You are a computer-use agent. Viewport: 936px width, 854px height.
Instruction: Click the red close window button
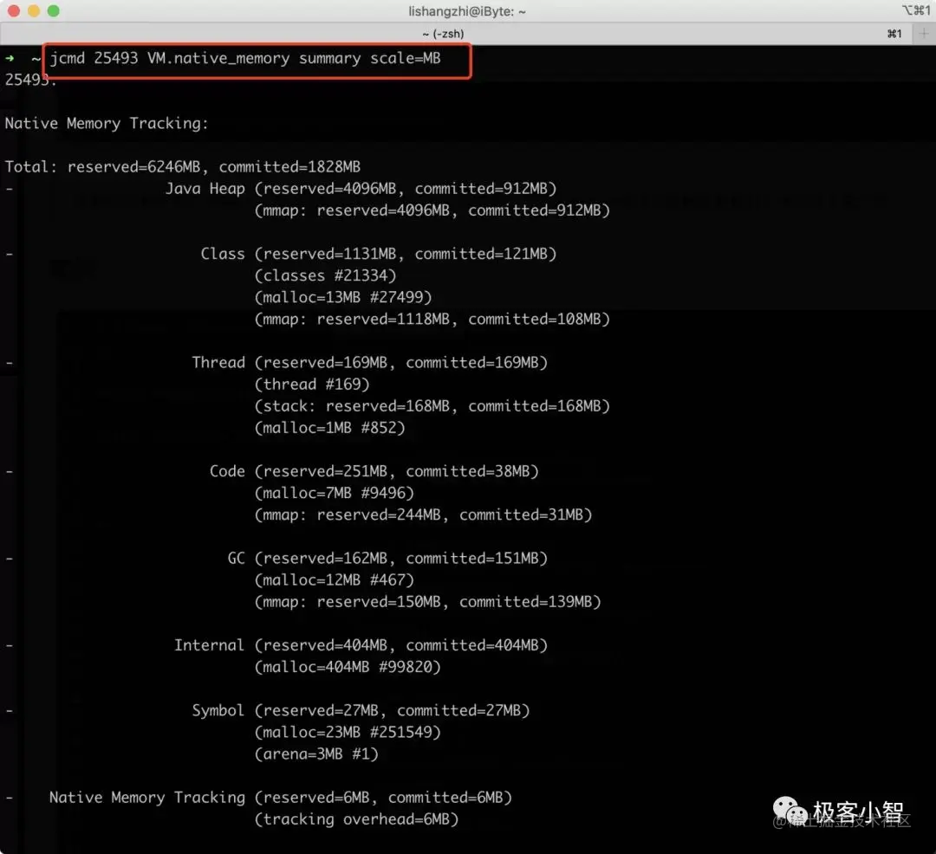coord(14,10)
